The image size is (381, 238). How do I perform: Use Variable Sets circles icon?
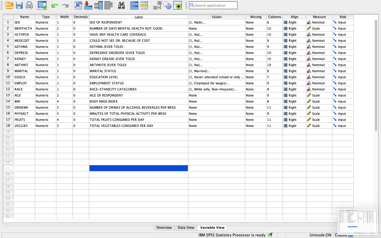point(167,5)
